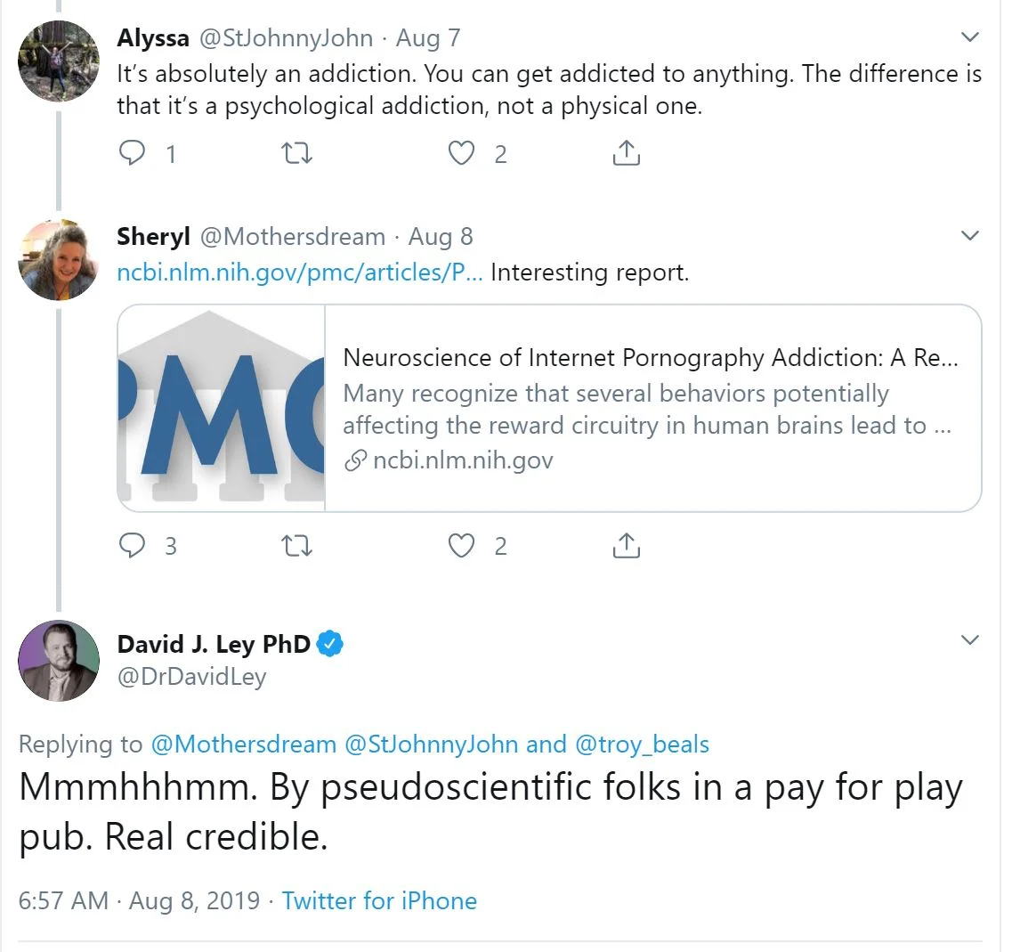This screenshot has height=952, width=1012.
Task: Share Sheryl's tweet via share icon
Action: pyautogui.click(x=627, y=545)
